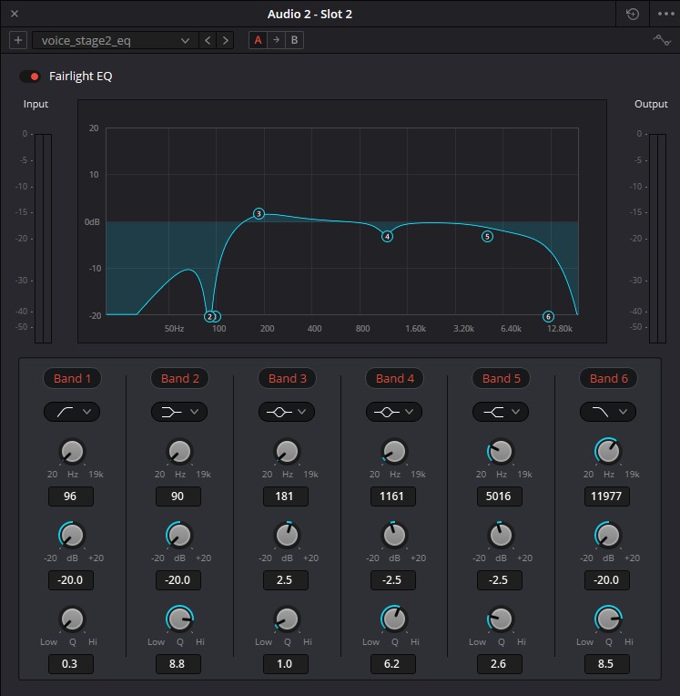Click Band 3 frequency field showing 181
This screenshot has width=680, height=696.
point(286,496)
